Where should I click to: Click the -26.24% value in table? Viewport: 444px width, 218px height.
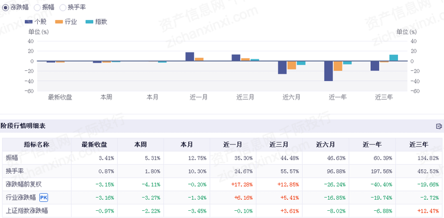click(x=334, y=184)
